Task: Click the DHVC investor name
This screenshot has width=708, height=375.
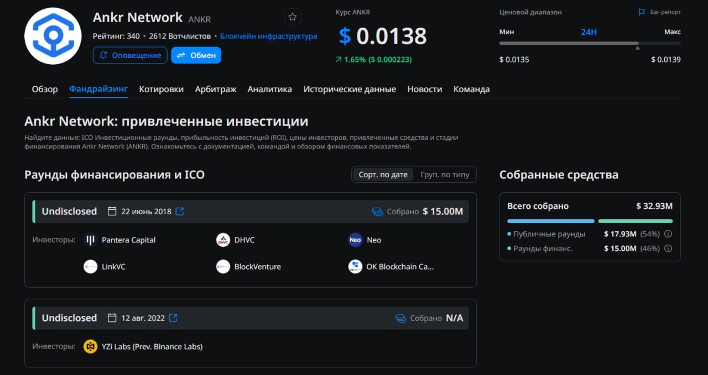Action: click(244, 240)
